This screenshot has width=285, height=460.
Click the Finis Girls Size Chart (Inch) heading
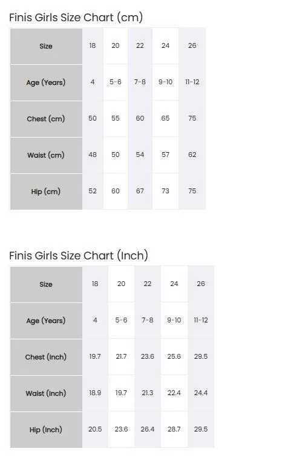coord(79,256)
